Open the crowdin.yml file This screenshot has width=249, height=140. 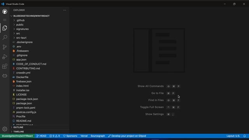[39, 73]
